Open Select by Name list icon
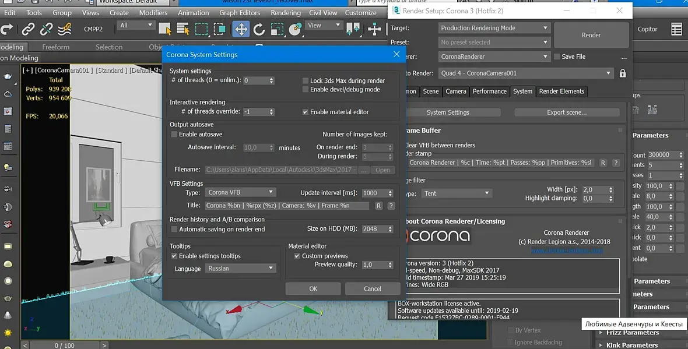 click(182, 29)
